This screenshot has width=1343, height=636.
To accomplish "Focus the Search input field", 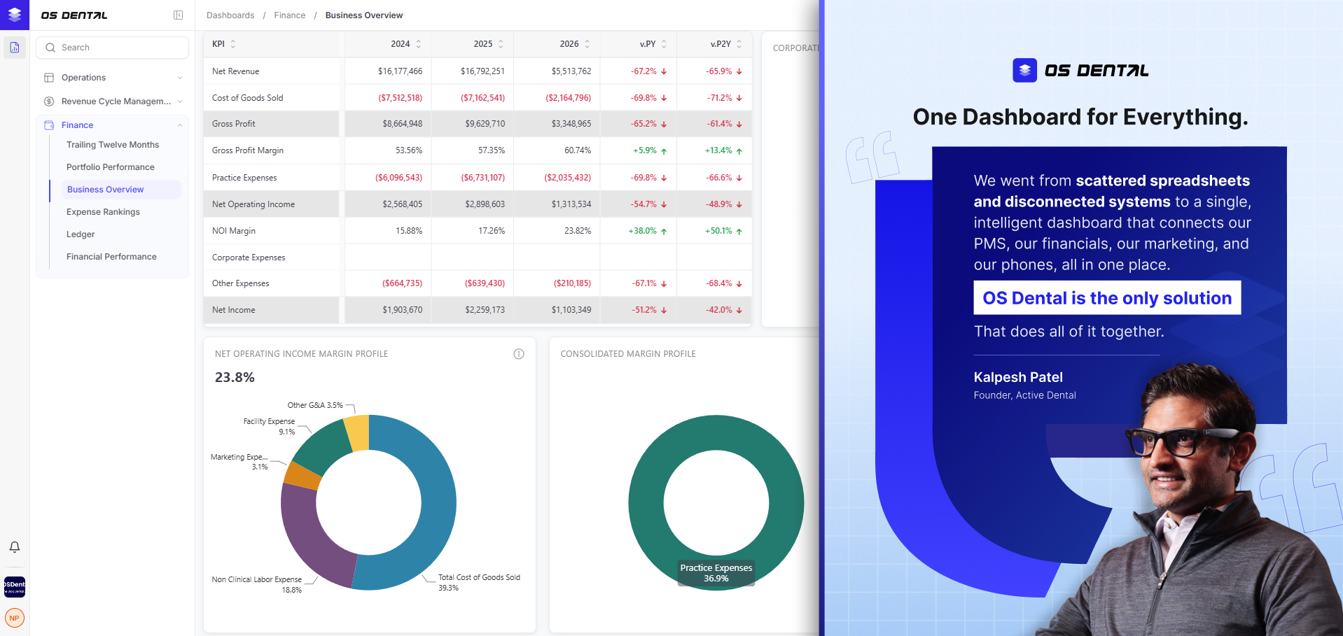I will tap(113, 48).
